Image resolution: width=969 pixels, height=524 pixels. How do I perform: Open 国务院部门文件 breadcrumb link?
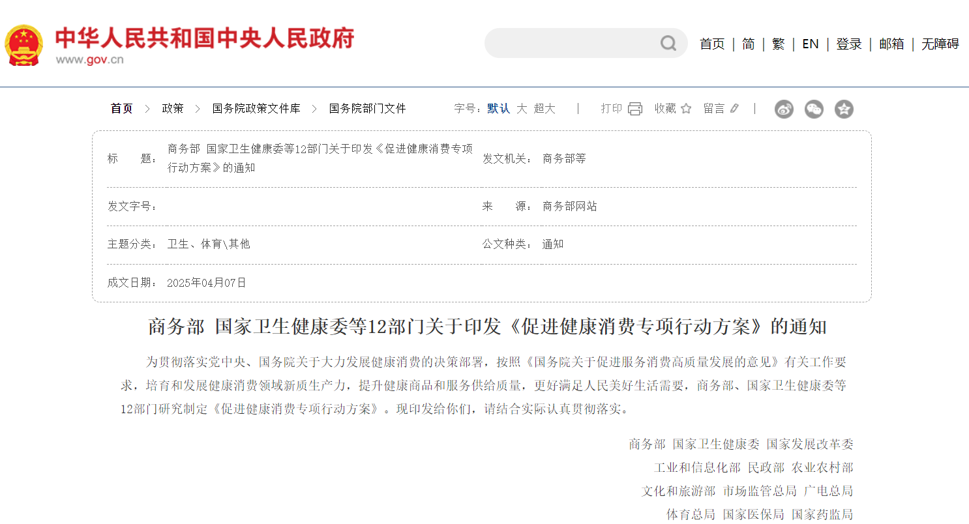click(x=367, y=109)
